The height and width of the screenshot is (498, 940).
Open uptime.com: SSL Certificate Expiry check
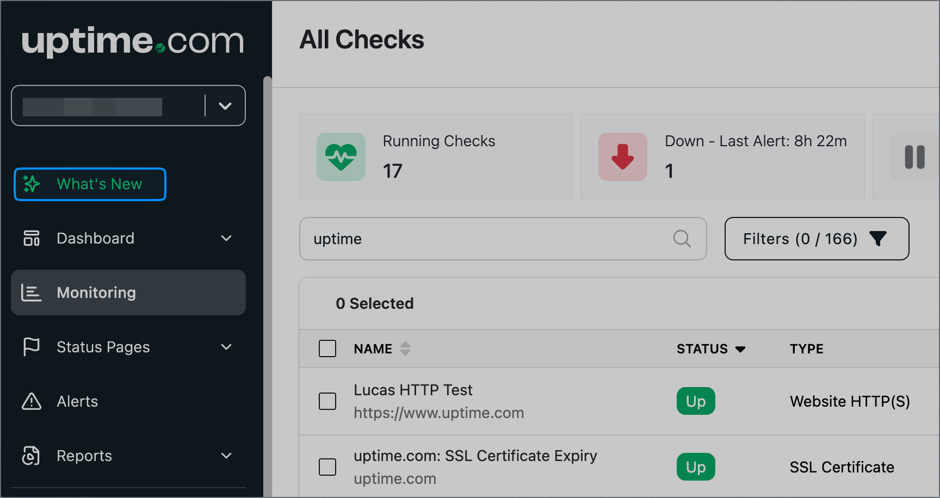pos(475,456)
